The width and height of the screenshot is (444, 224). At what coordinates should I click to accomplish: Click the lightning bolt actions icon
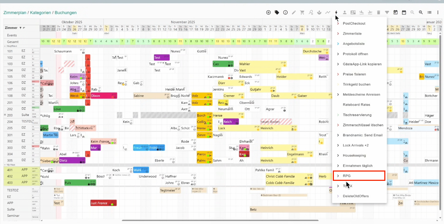click(336, 12)
